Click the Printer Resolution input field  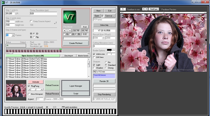pos(43,13)
